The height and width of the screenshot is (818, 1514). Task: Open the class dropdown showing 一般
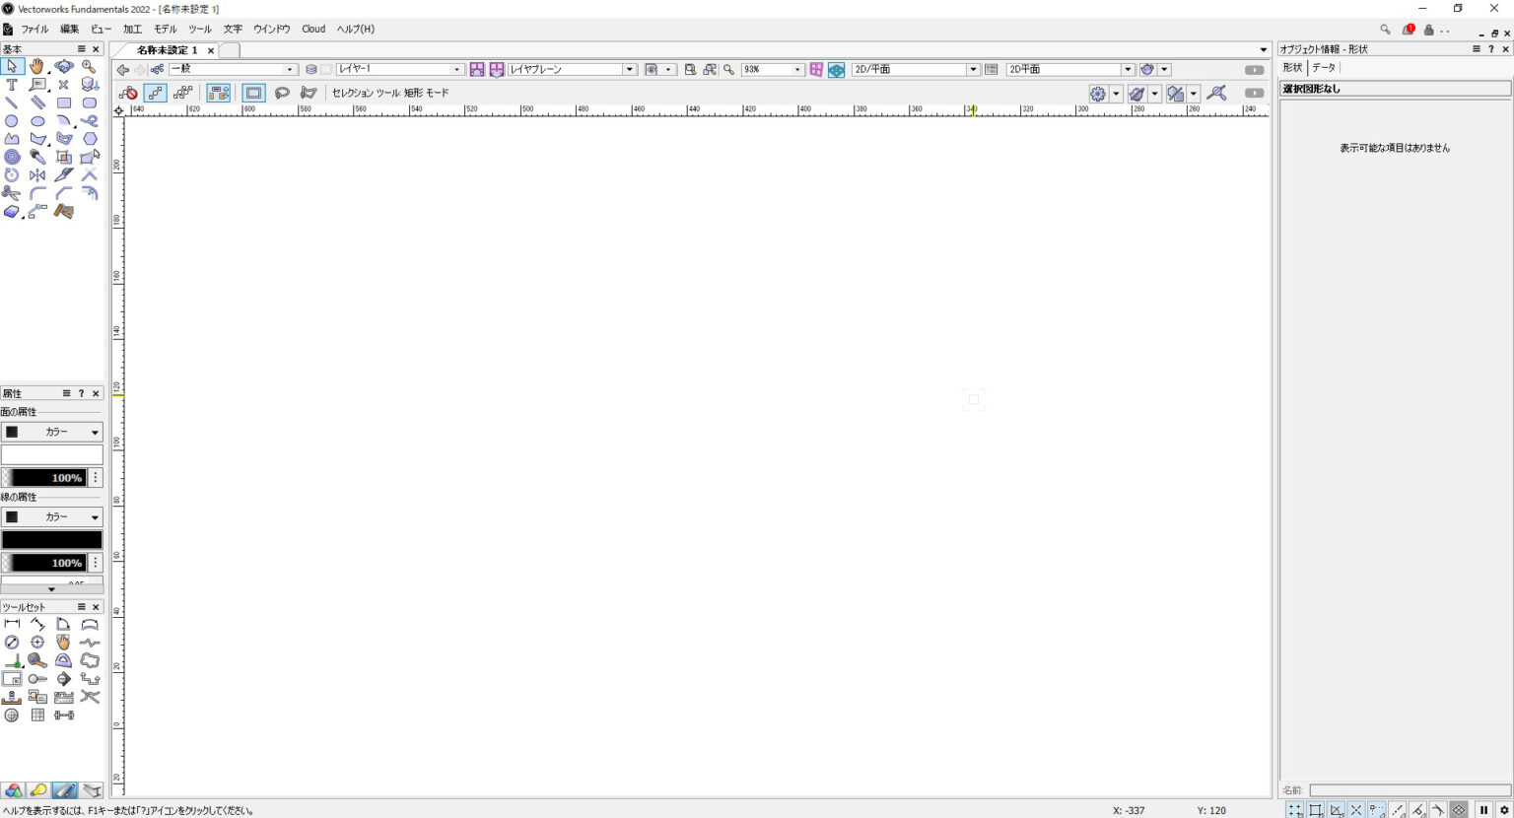(233, 69)
